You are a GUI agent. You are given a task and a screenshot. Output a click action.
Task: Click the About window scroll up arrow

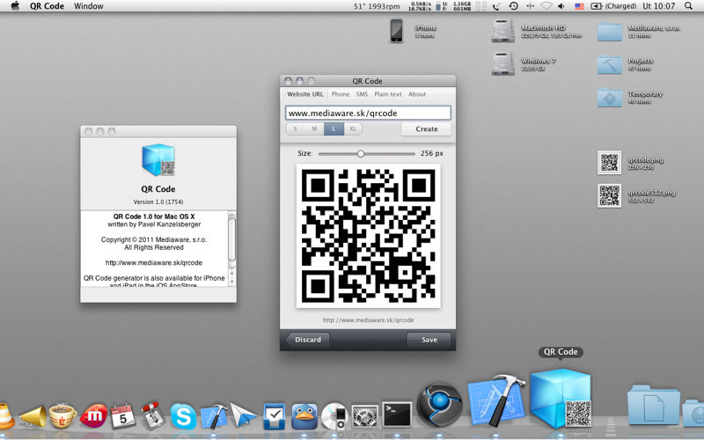[x=231, y=273]
